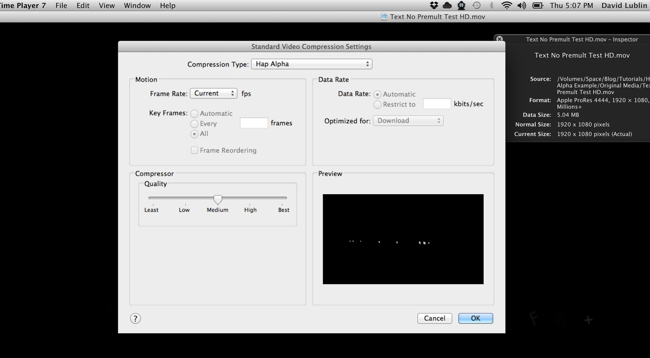Check the Frame Reordering checkbox
The height and width of the screenshot is (358, 650).
194,150
